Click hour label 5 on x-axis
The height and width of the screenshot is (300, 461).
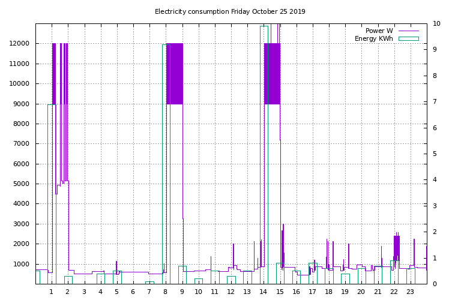click(x=116, y=292)
